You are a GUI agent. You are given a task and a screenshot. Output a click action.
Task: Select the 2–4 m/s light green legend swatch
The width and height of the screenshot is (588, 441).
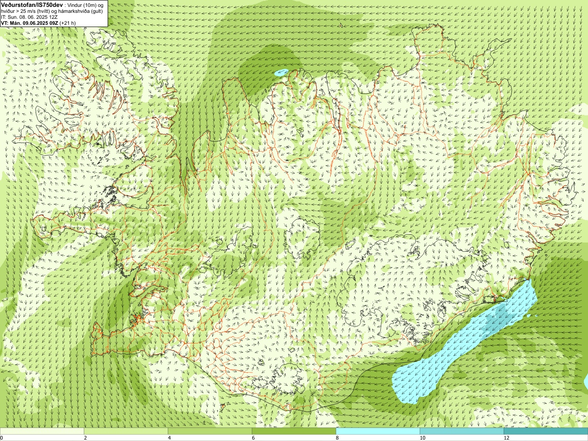point(126,431)
